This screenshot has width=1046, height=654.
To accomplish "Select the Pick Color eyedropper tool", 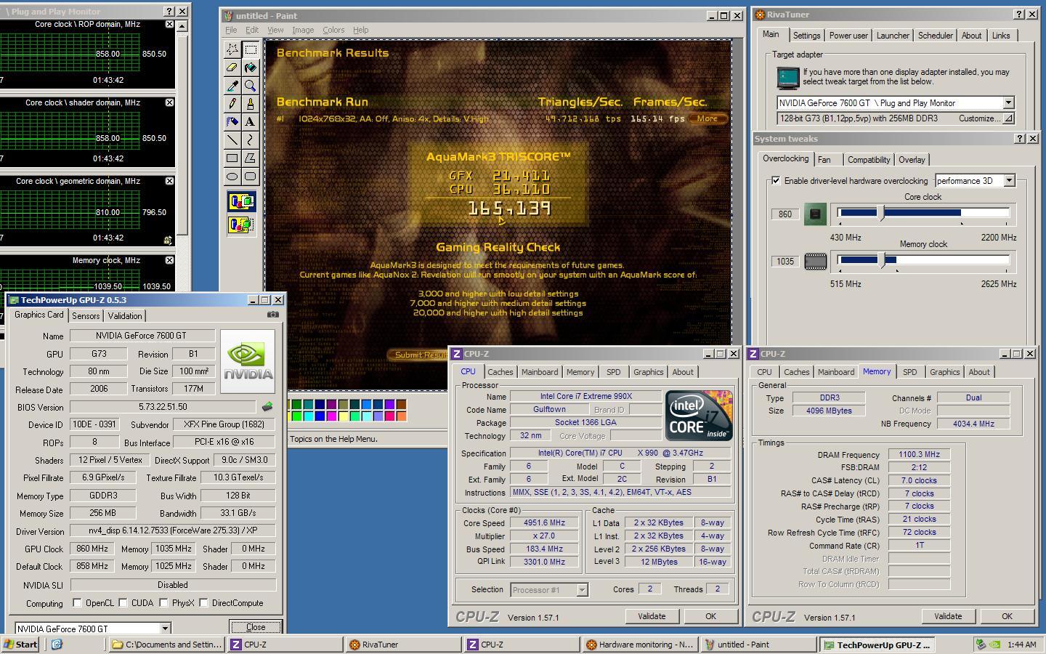I will pos(232,86).
